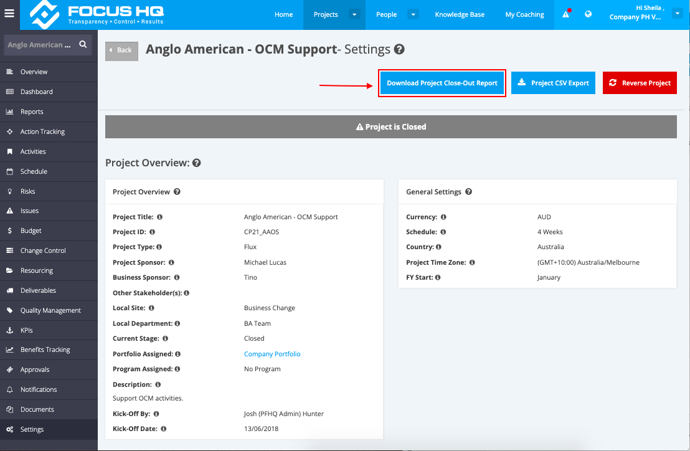Screen dimensions: 690x451
Task: Go to Home in top navigation
Action: point(284,14)
